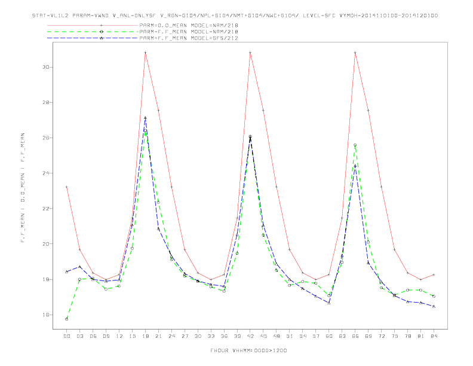Click blue line's last marker at hour 84

434,307
